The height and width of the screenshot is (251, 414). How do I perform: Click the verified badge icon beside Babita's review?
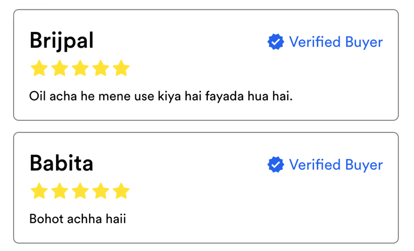tap(276, 165)
